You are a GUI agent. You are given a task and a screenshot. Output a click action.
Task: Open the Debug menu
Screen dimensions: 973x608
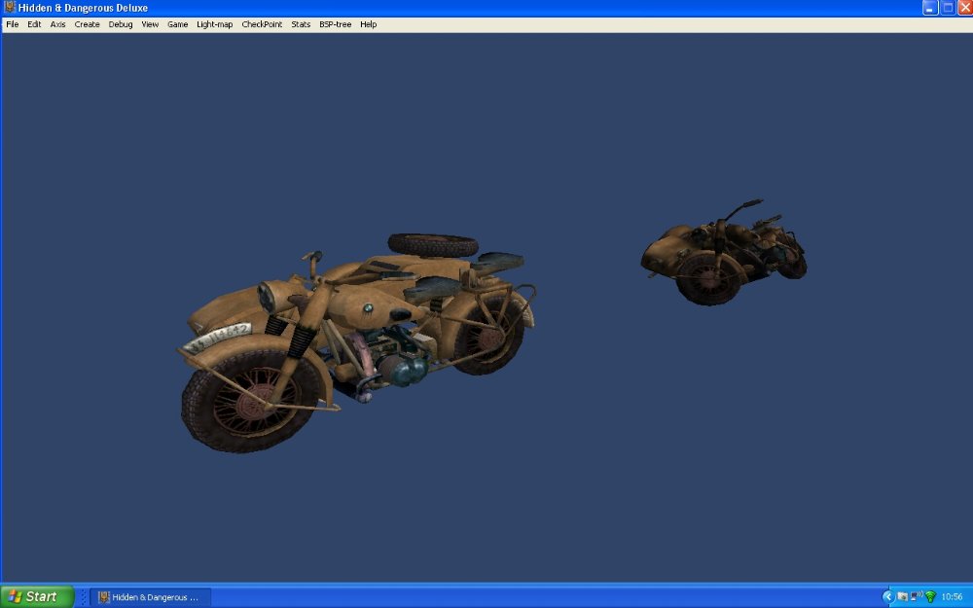coord(121,24)
